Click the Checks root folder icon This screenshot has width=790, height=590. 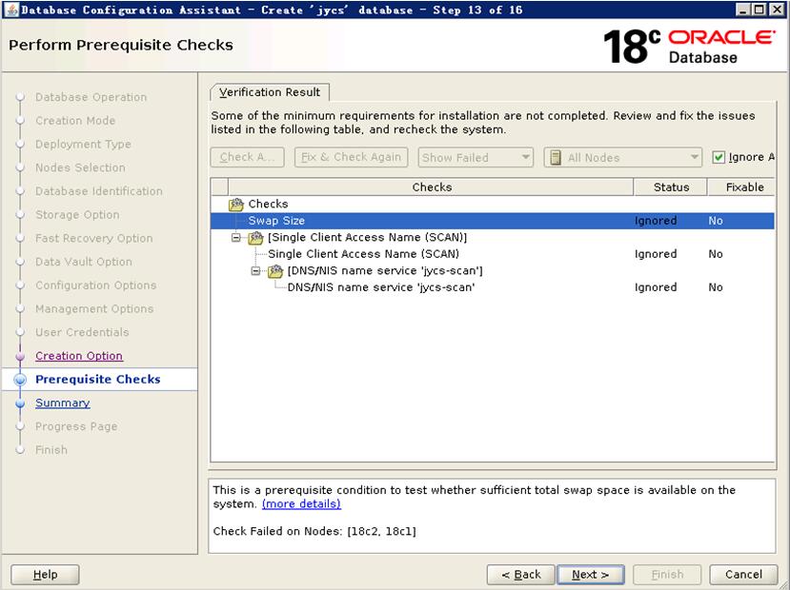tap(235, 205)
